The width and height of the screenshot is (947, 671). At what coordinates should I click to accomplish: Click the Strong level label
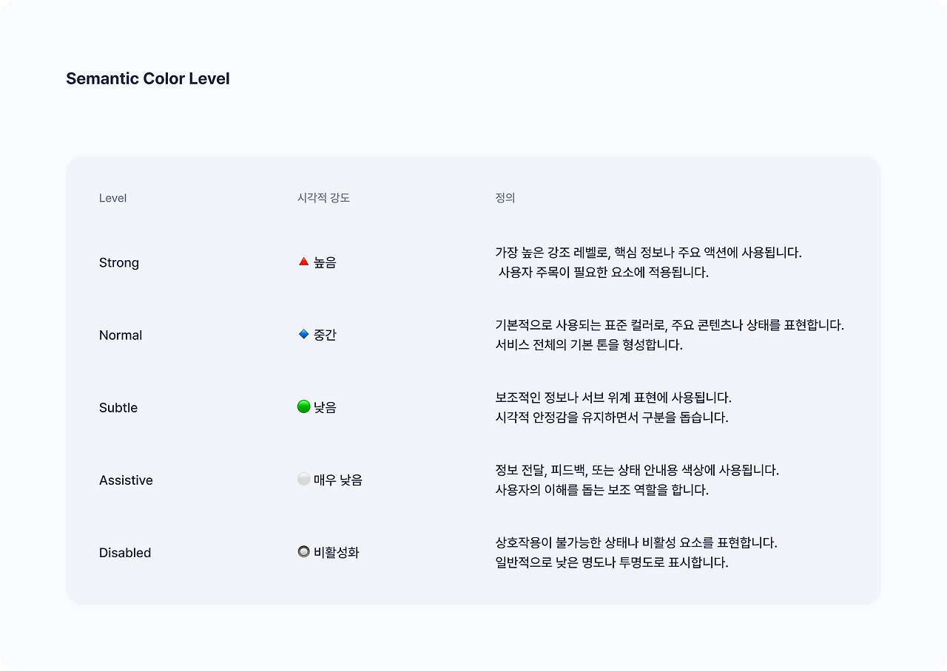(119, 262)
